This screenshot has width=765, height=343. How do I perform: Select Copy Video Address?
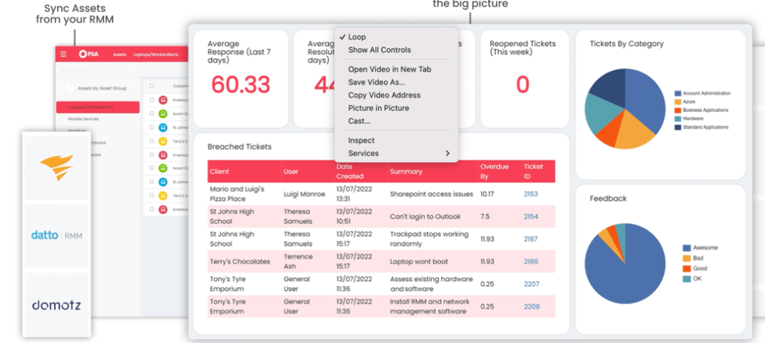[396, 95]
